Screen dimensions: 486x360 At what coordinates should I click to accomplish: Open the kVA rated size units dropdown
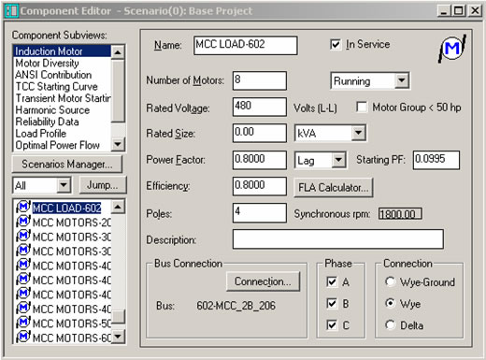point(358,134)
